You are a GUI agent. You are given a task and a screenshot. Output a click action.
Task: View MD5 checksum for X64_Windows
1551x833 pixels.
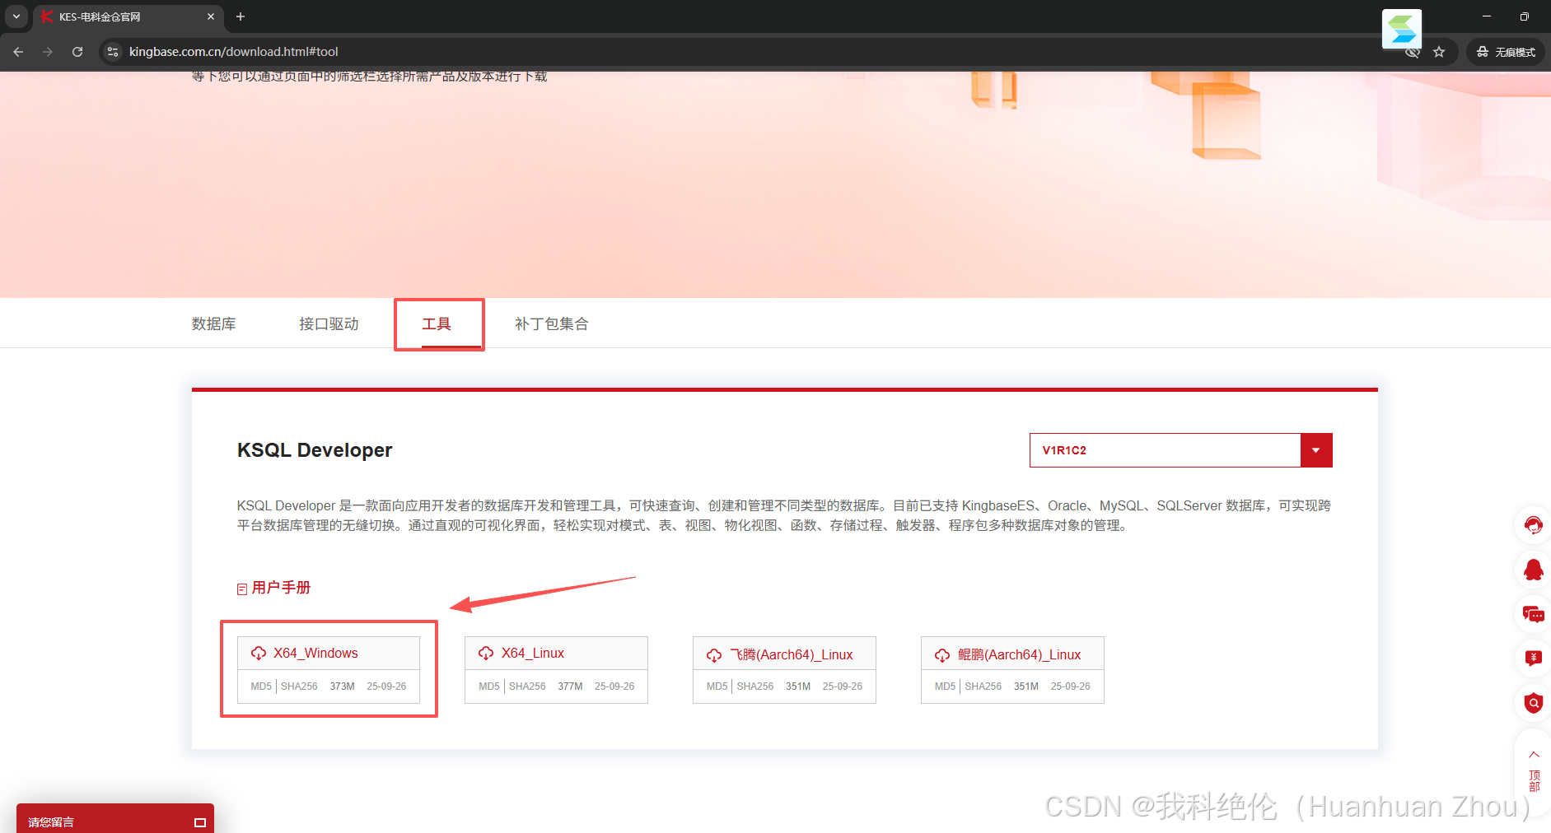tap(261, 686)
